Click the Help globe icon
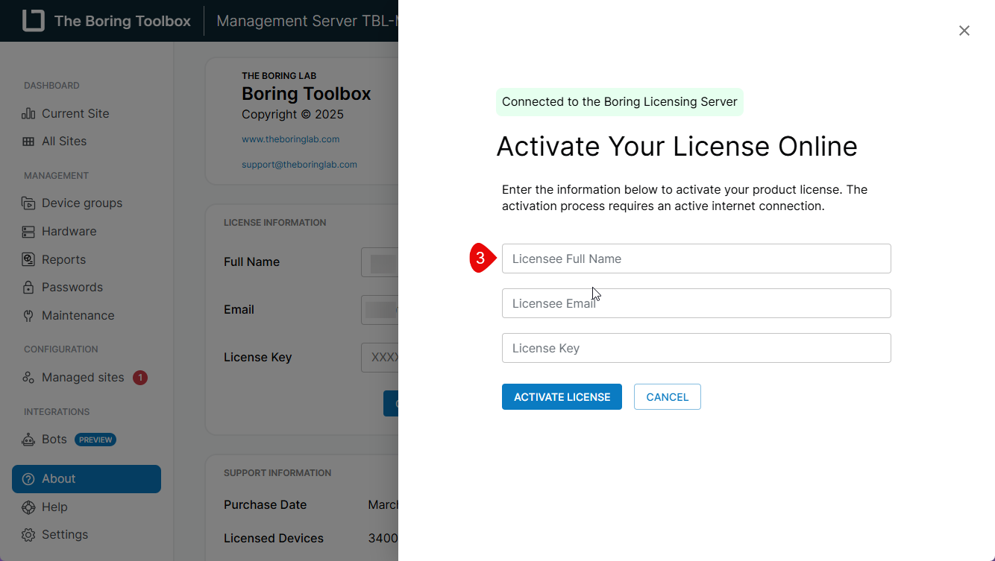Image resolution: width=995 pixels, height=561 pixels. tap(28, 507)
